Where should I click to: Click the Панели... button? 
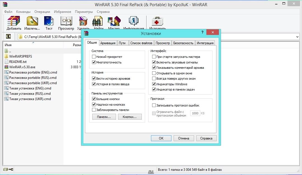104,117
